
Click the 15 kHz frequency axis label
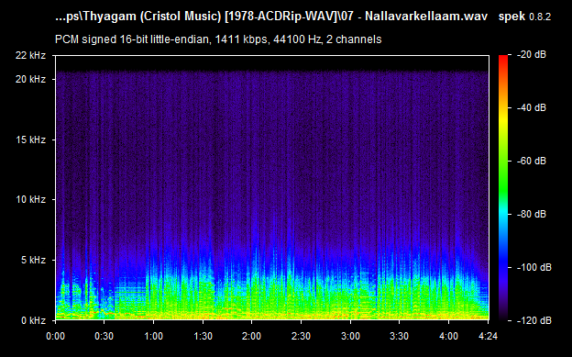[30, 139]
